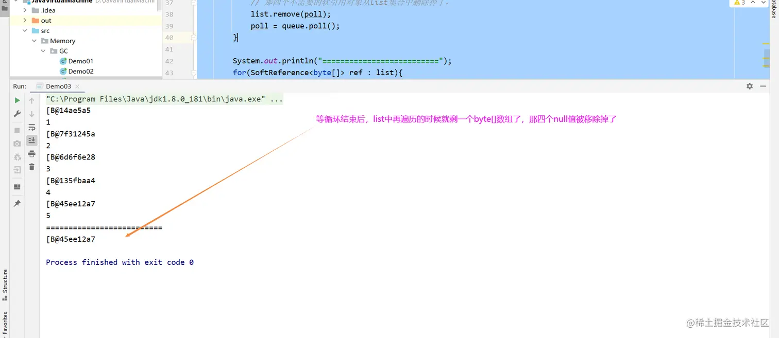Go to next highlighted warning arrow
Screen dimensions: 779x338
[765, 3]
